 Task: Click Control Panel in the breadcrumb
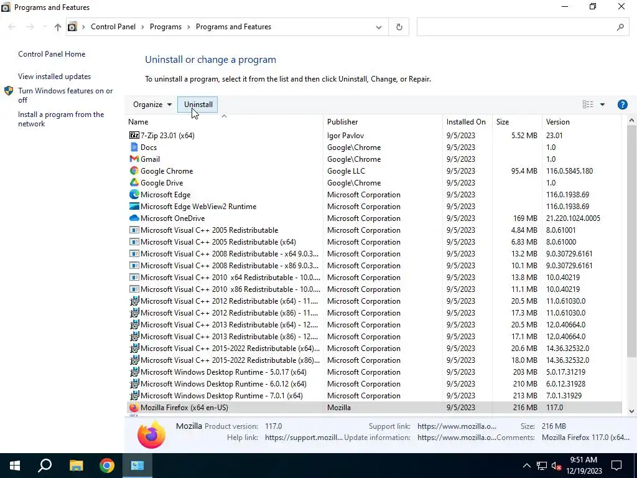[x=113, y=27]
